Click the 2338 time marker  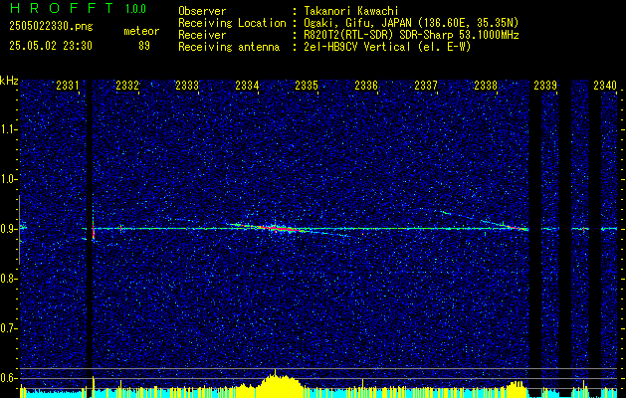[486, 85]
